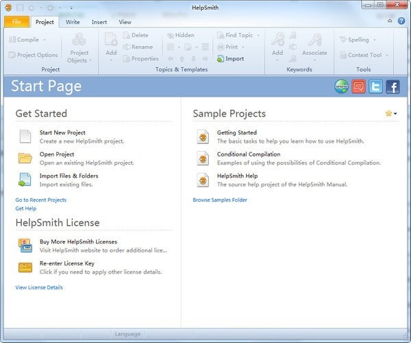Click the Buy More HelpSmith Licenses icon

(25, 246)
